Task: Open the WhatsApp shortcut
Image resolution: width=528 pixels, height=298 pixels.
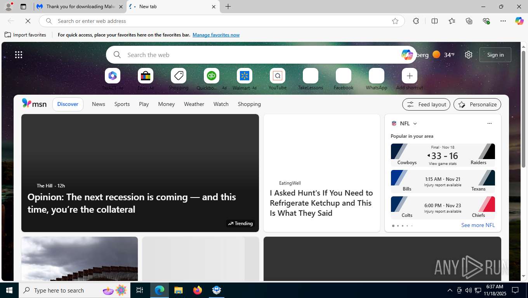Action: 377,79
